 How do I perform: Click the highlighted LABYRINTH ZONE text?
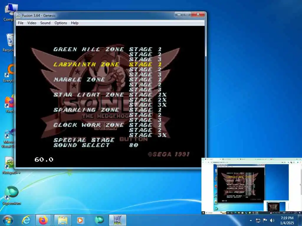(x=86, y=64)
